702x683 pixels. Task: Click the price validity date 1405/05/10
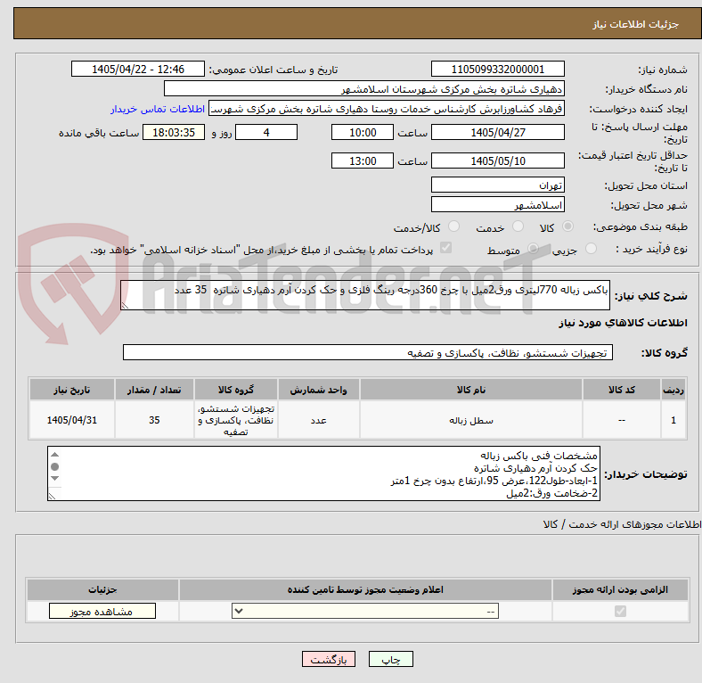coord(497,160)
